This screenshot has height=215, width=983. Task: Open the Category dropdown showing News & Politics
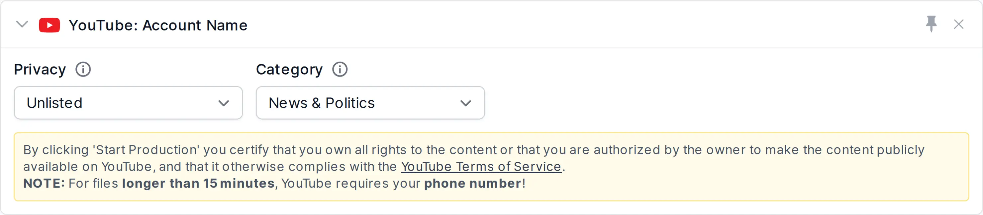pos(370,103)
